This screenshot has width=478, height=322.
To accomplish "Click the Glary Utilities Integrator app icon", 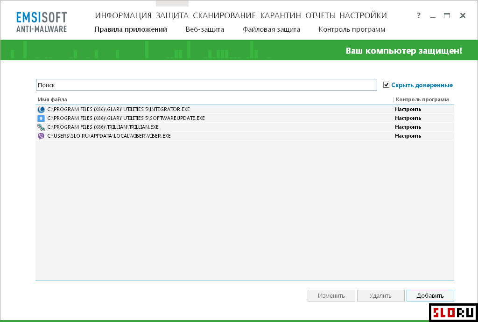I will pos(41,109).
